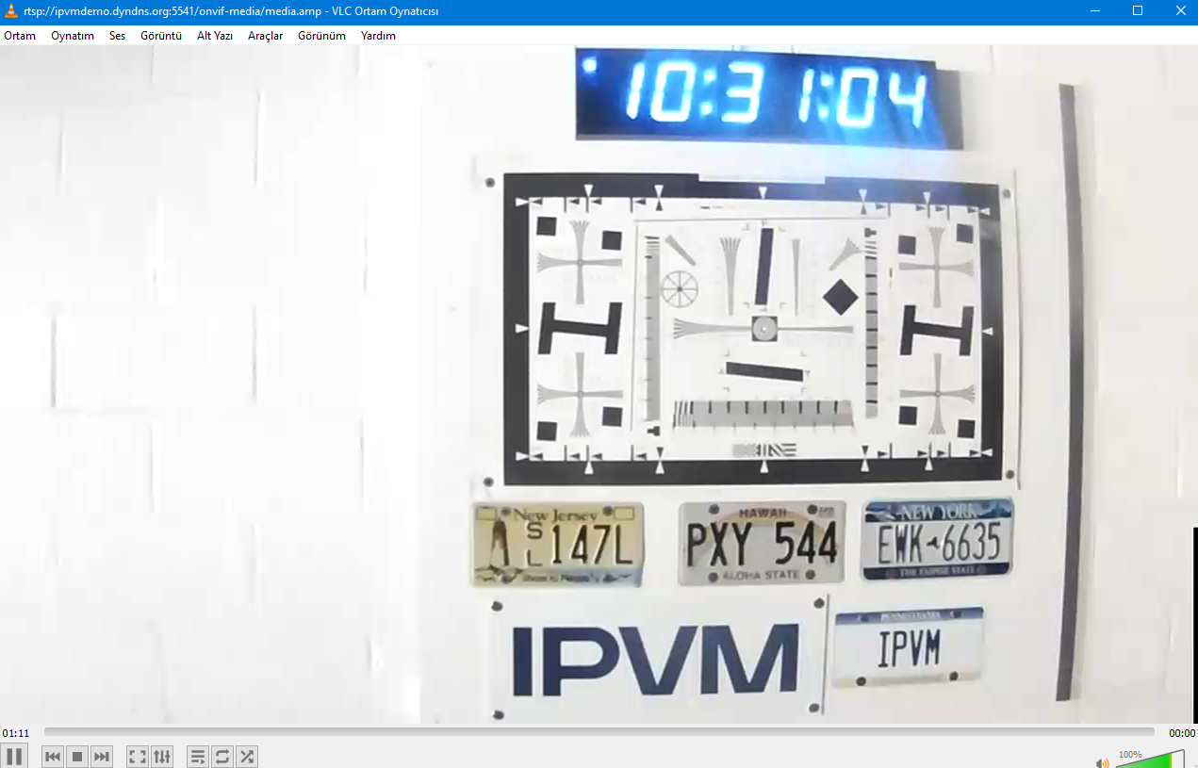The height and width of the screenshot is (768, 1198).
Task: Go to the previous media item
Action: [54, 756]
